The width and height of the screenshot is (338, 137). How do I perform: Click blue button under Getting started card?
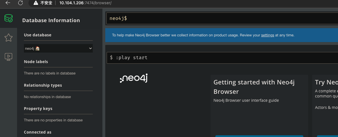click(259, 136)
